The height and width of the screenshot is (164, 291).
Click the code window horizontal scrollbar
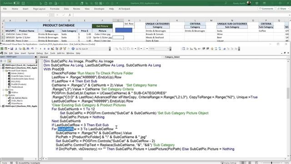tap(65, 159)
